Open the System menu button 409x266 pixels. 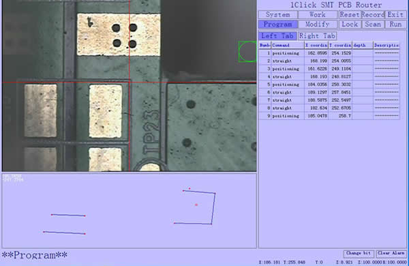[278, 14]
